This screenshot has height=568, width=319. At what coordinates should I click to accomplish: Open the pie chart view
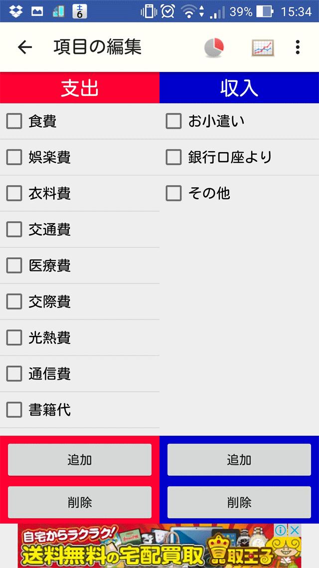click(x=214, y=47)
